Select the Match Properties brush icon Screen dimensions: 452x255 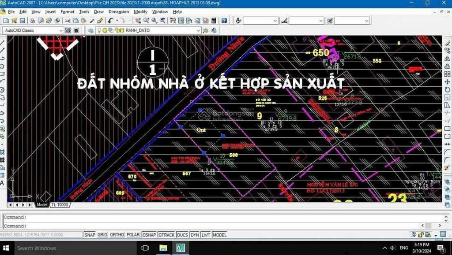92,21
